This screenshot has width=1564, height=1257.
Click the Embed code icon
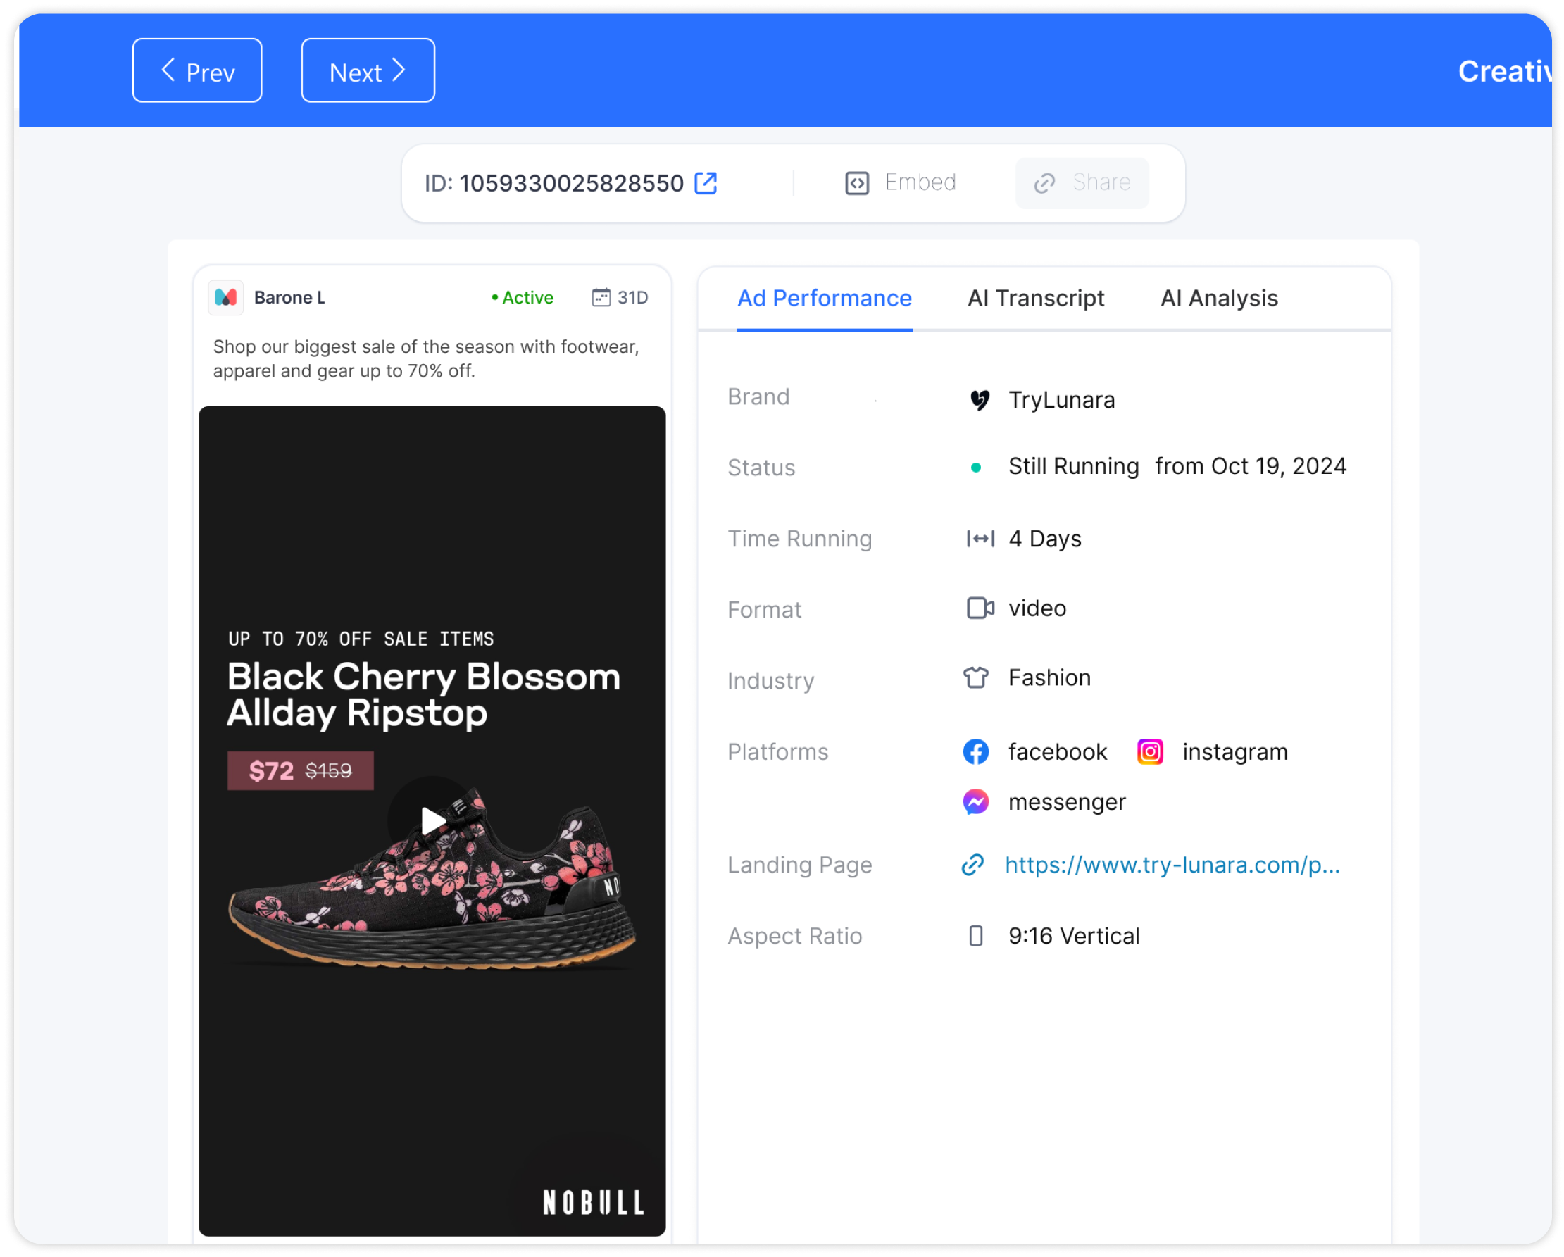[x=857, y=183]
